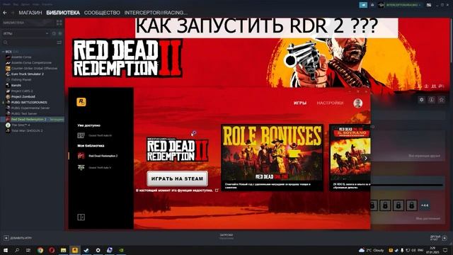This screenshot has width=453, height=255.
Task: Click the recent activity clock icon
Action: (x=54, y=33)
